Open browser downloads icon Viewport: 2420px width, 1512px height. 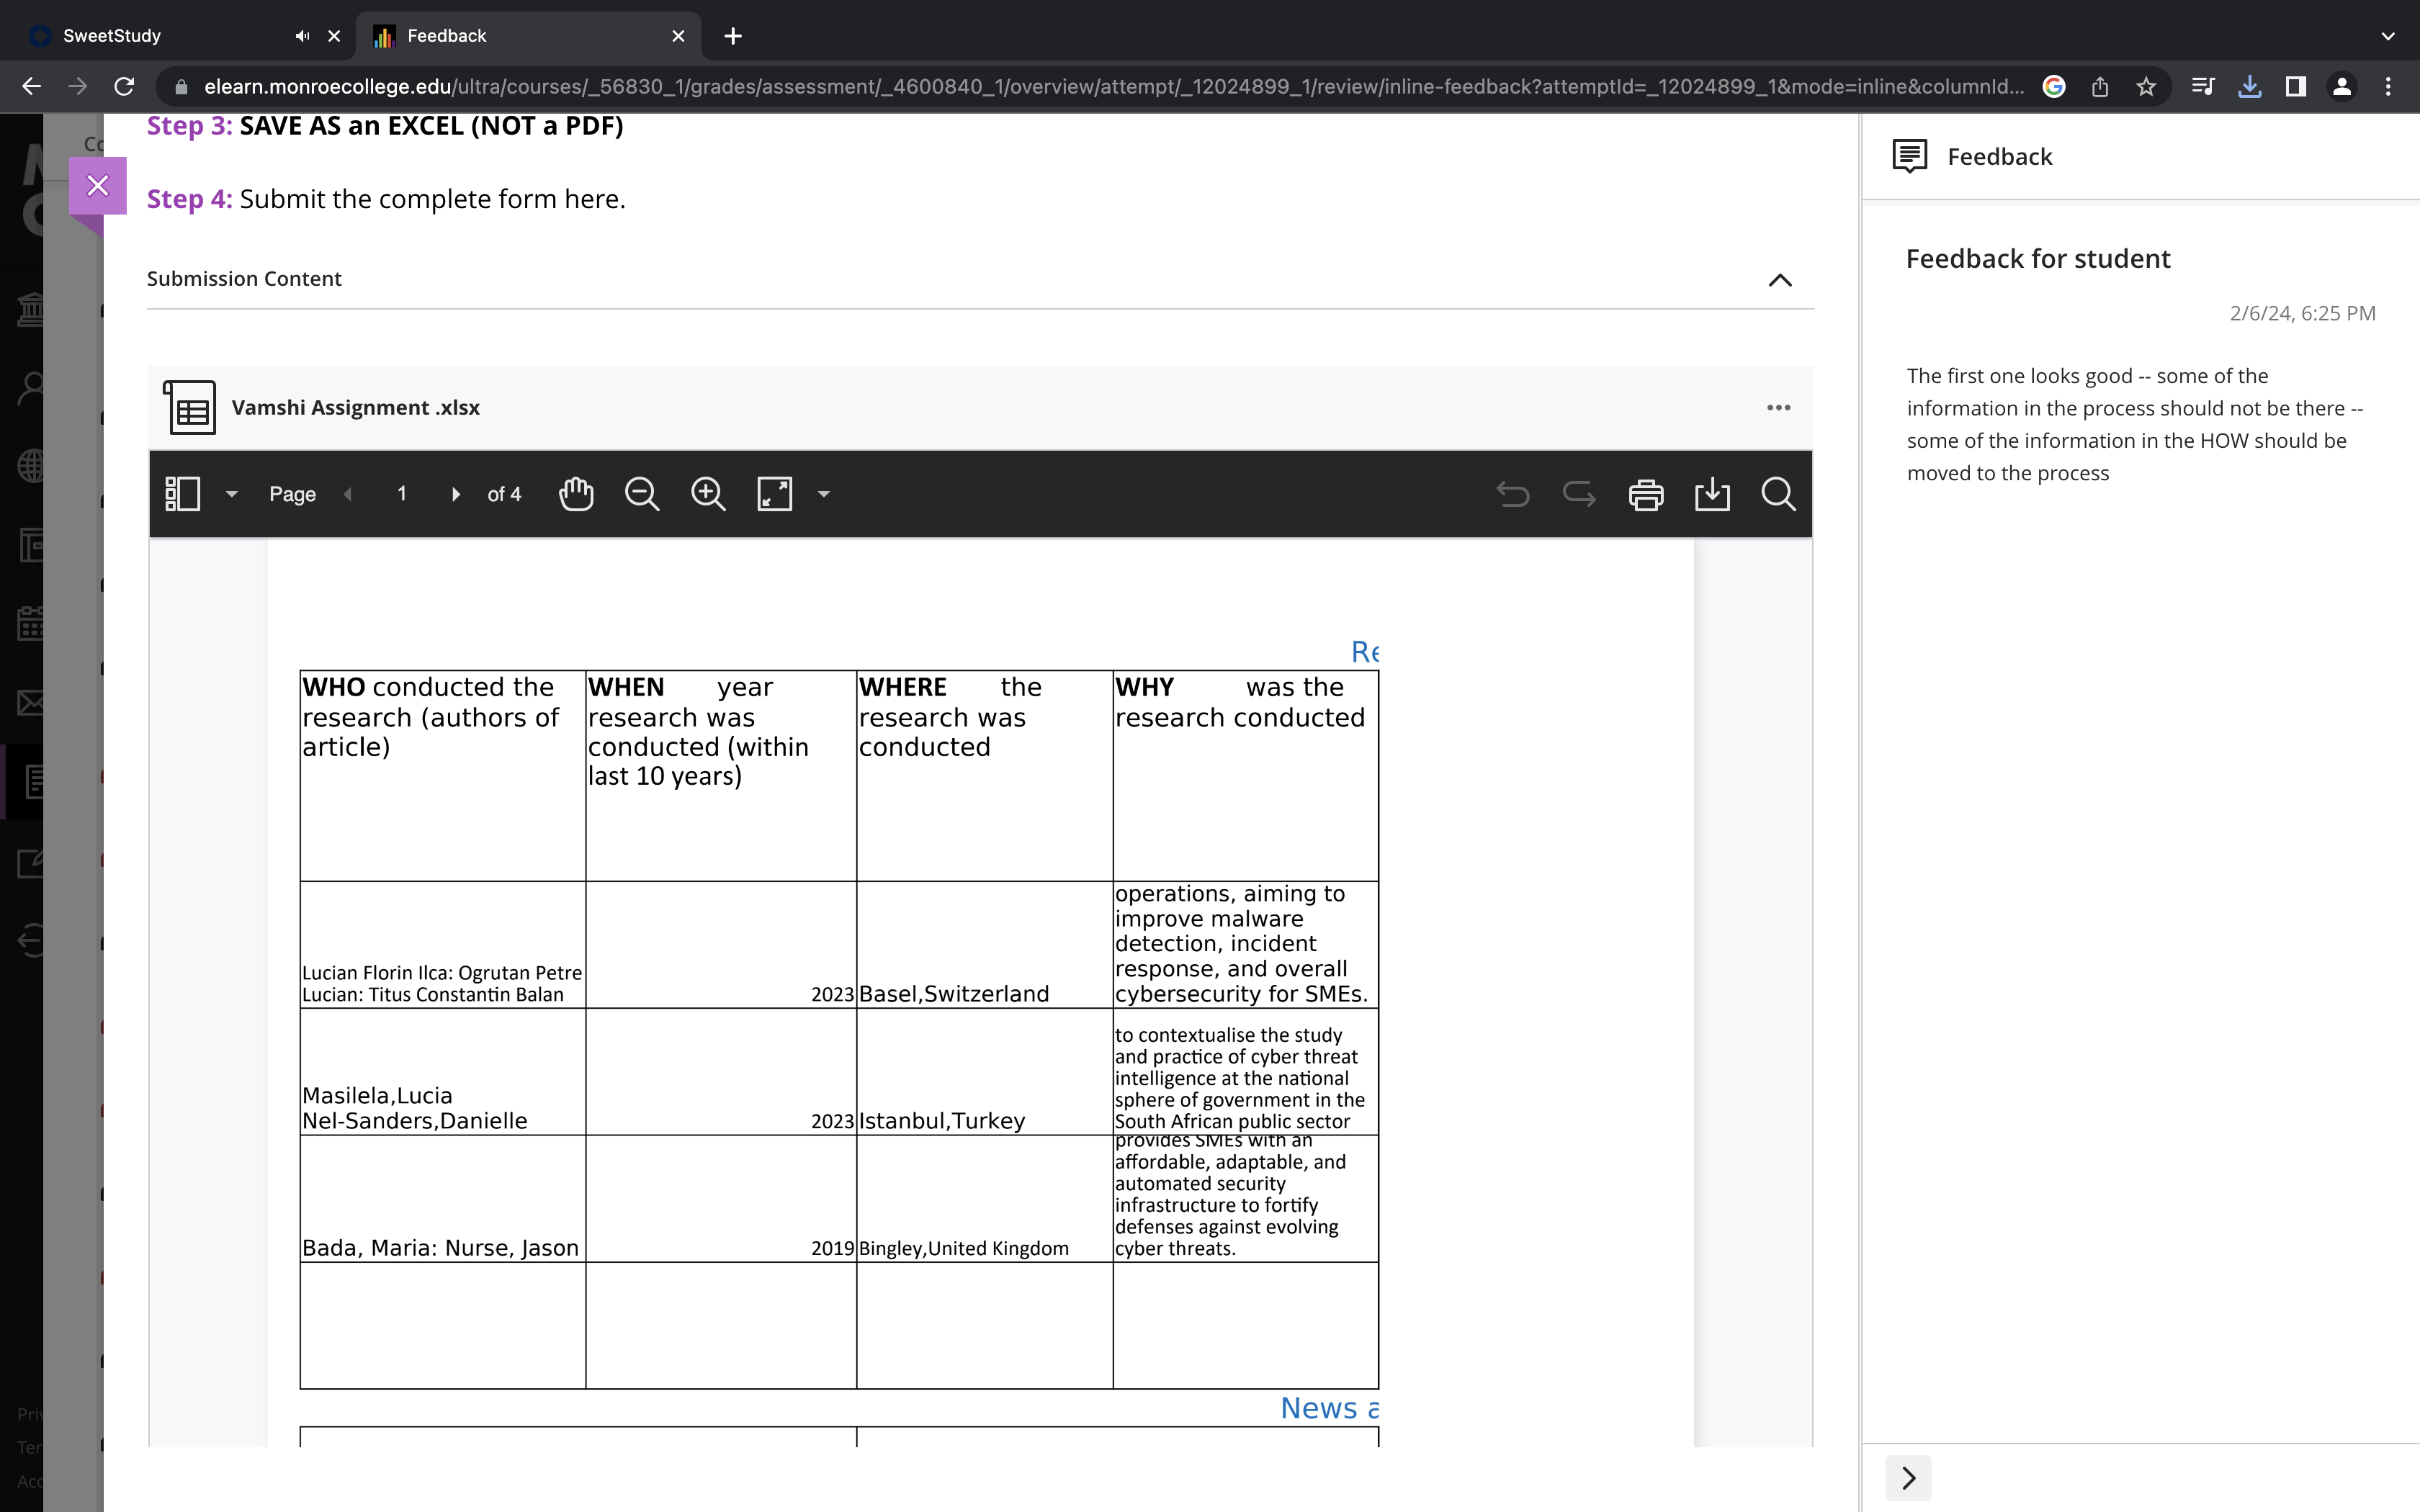(x=2250, y=87)
